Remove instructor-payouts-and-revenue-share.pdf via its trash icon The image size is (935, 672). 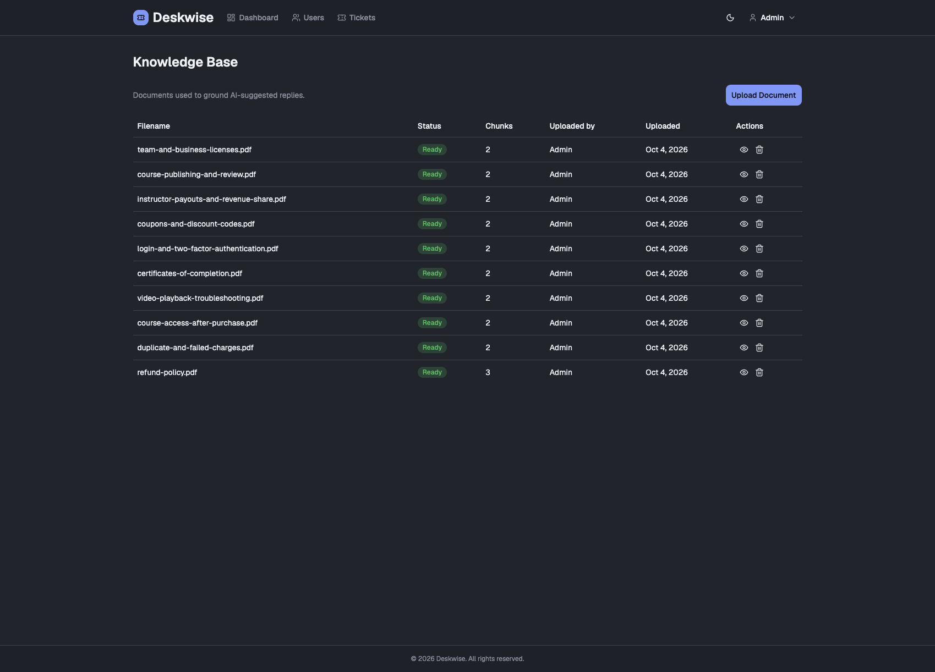click(x=759, y=199)
